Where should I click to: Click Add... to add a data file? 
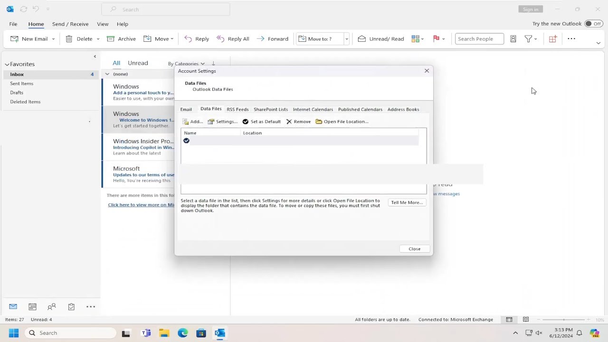[193, 122]
